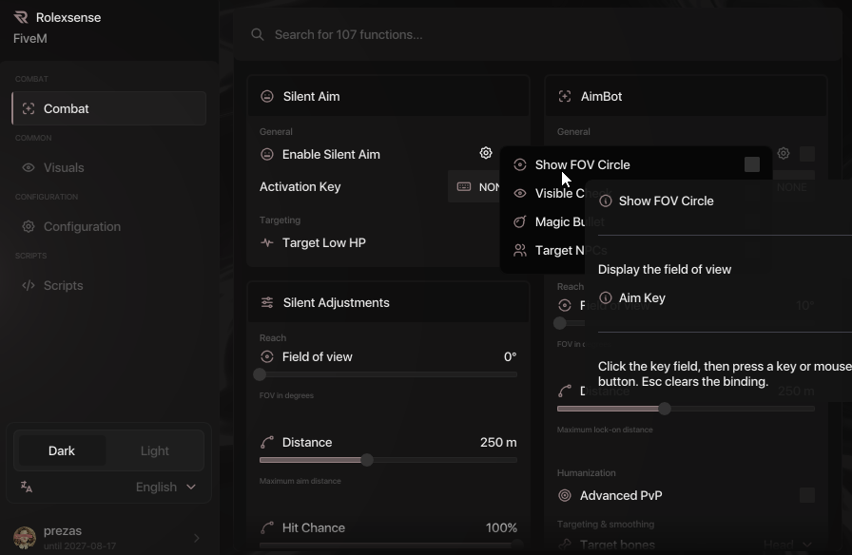
Task: Click the Distance slider handle in the AimBot panel
Action: [665, 409]
